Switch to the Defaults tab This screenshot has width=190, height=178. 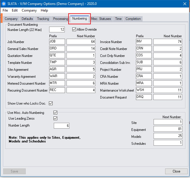click(x=27, y=19)
